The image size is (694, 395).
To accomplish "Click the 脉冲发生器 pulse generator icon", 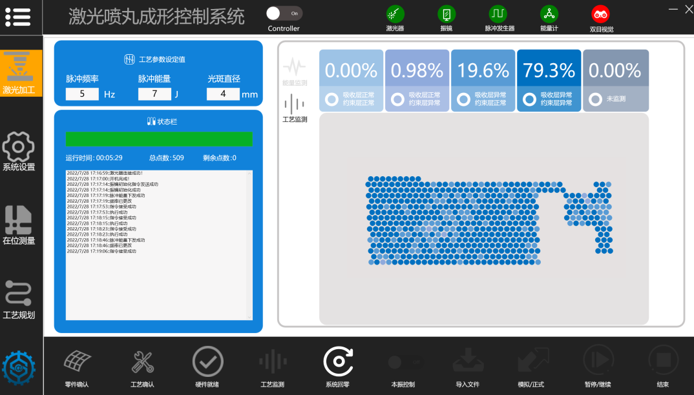I will 498,14.
